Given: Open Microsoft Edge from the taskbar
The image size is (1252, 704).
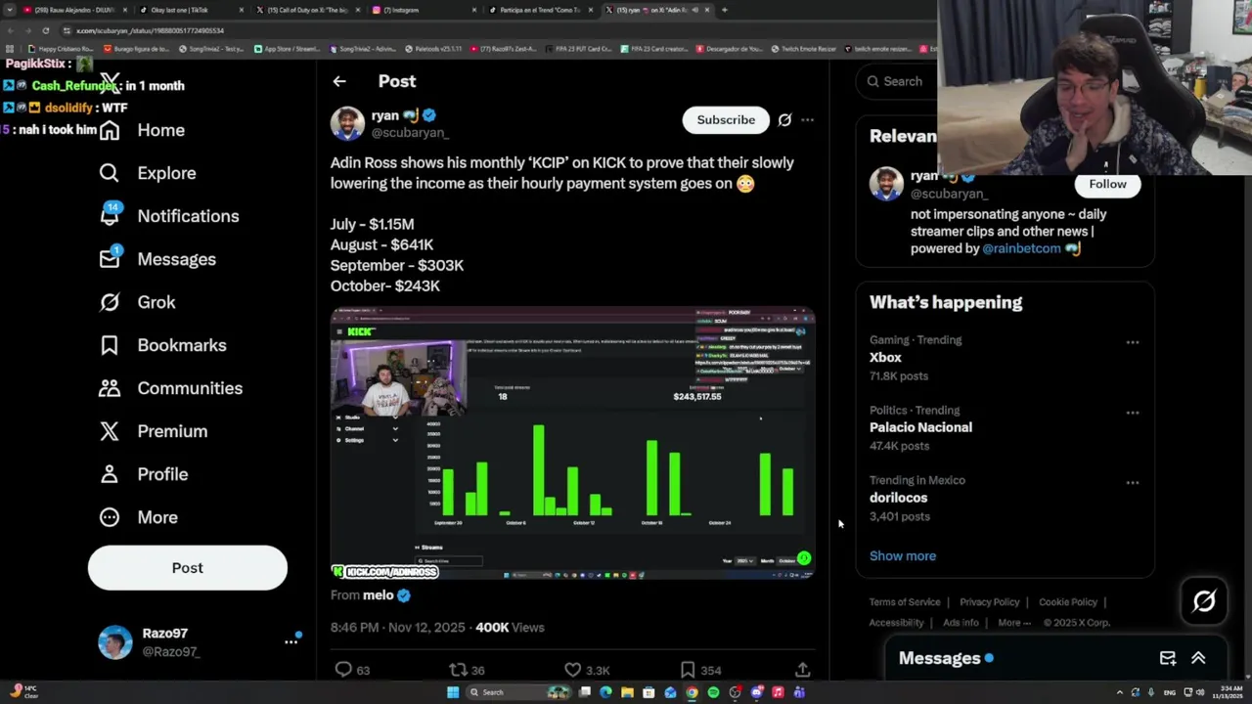Looking at the screenshot, I should (605, 692).
